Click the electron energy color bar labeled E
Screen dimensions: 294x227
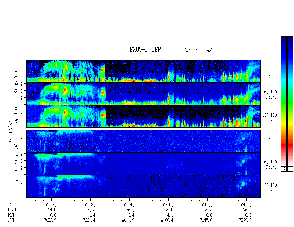pyautogui.click(x=284, y=101)
